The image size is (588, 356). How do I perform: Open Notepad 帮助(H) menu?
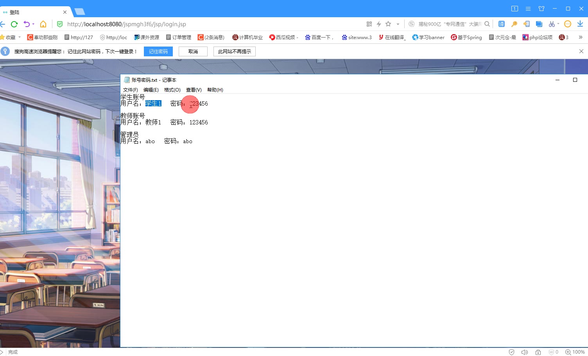pyautogui.click(x=215, y=90)
